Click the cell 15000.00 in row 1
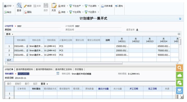 [x=122, y=46]
